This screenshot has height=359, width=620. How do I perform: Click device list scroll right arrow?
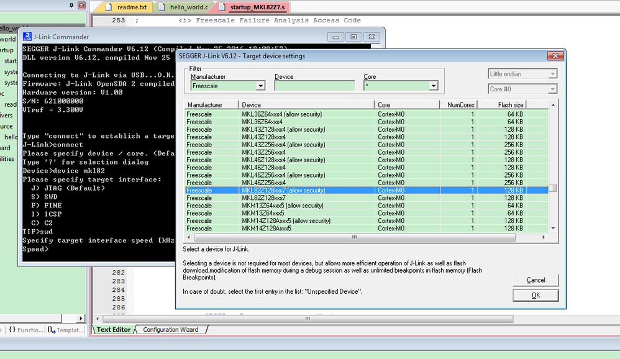(x=544, y=237)
